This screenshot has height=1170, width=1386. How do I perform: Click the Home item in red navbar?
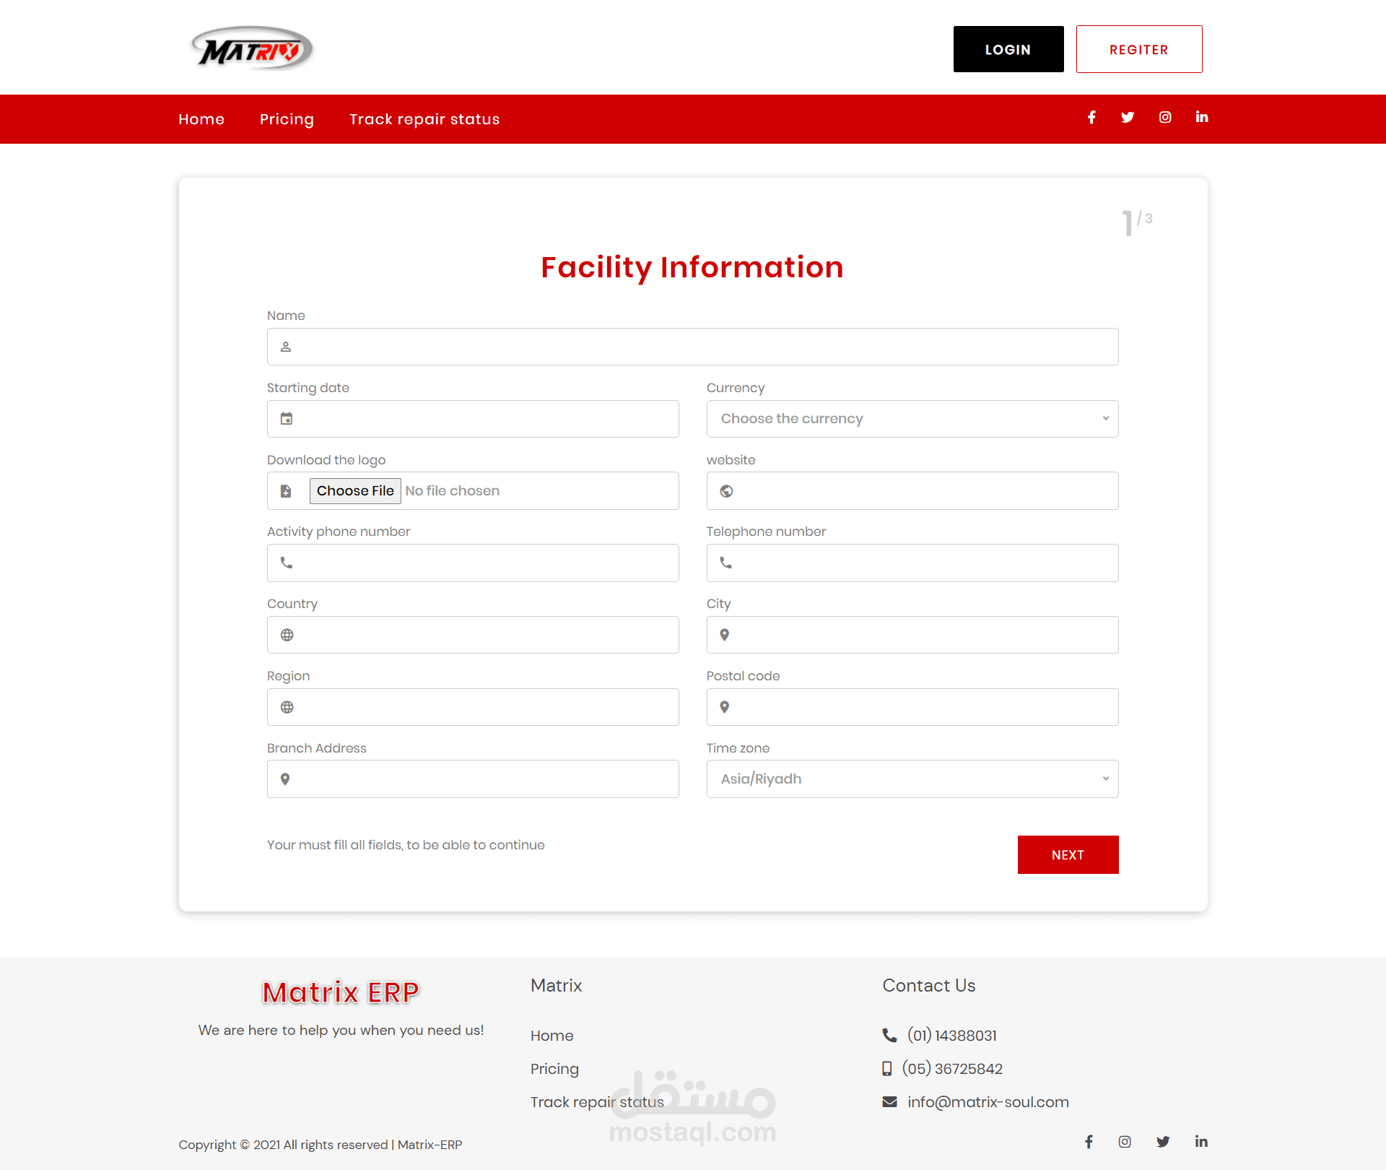pos(201,119)
